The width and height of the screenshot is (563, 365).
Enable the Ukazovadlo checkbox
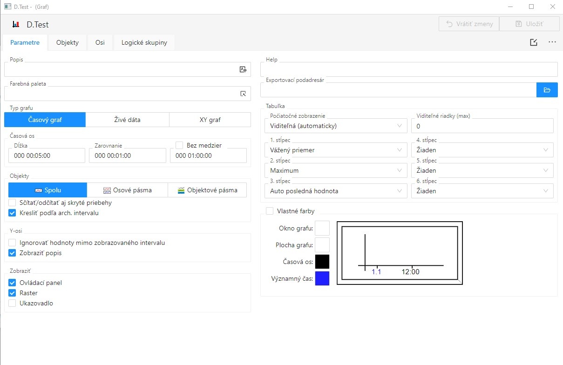tap(12, 303)
